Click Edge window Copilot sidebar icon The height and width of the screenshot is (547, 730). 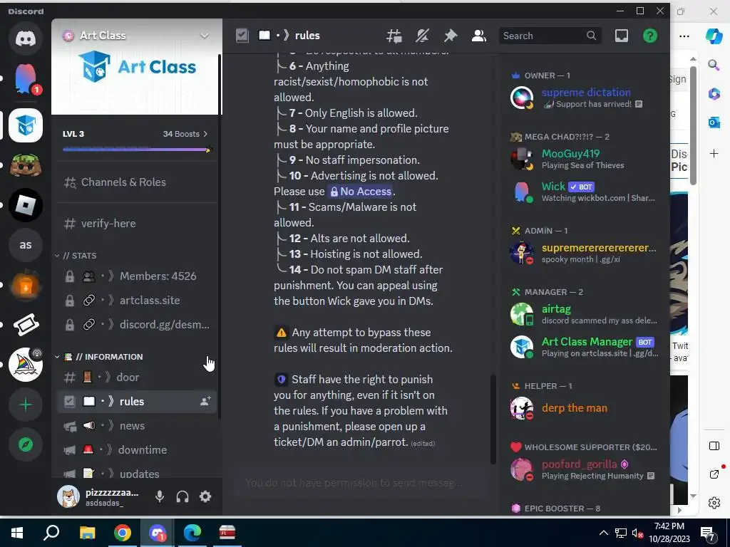[x=714, y=36]
